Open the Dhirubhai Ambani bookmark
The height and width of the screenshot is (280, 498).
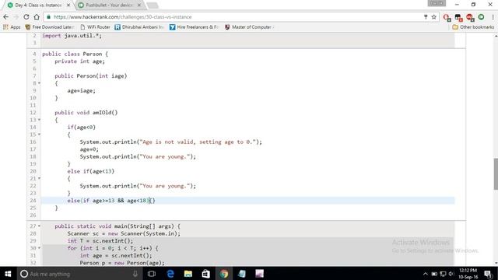coord(139,27)
